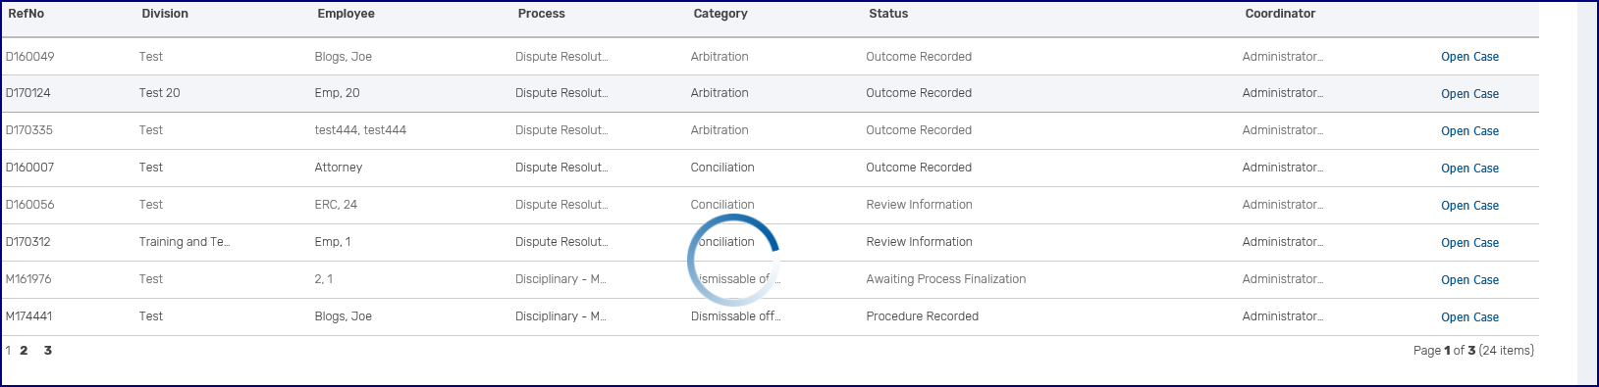Select the row with employee test444, test444
This screenshot has width=1599, height=387.
[x=770, y=130]
